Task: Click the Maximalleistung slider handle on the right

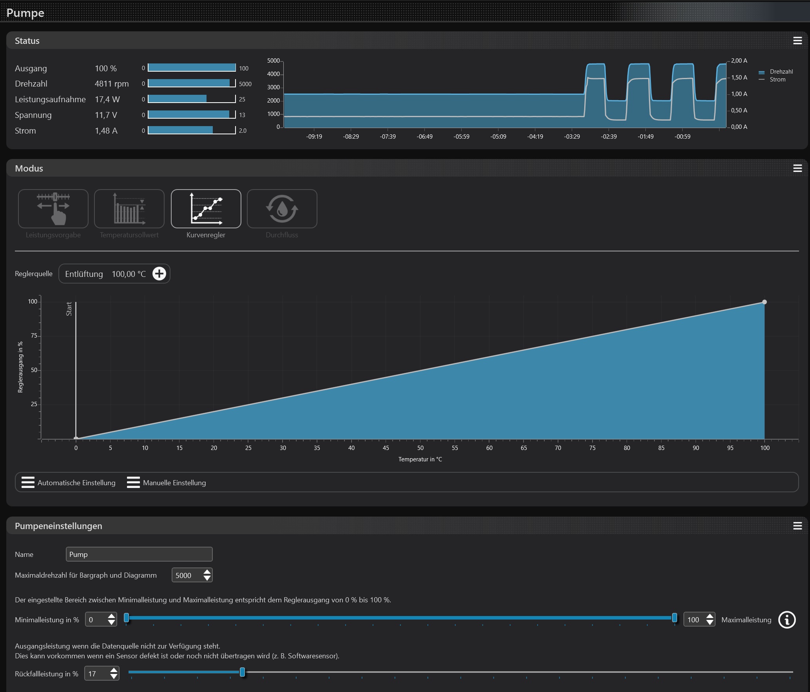Action: tap(674, 618)
